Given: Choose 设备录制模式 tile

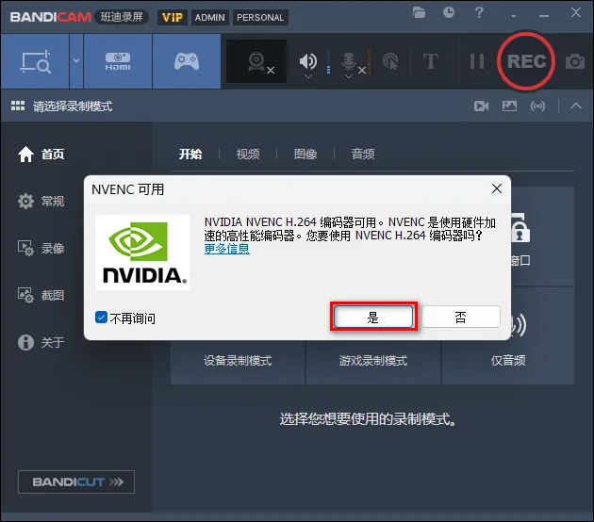Looking at the screenshot, I should pos(238,360).
